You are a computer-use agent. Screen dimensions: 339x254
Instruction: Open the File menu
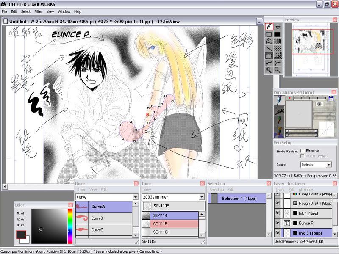[x=4, y=12]
